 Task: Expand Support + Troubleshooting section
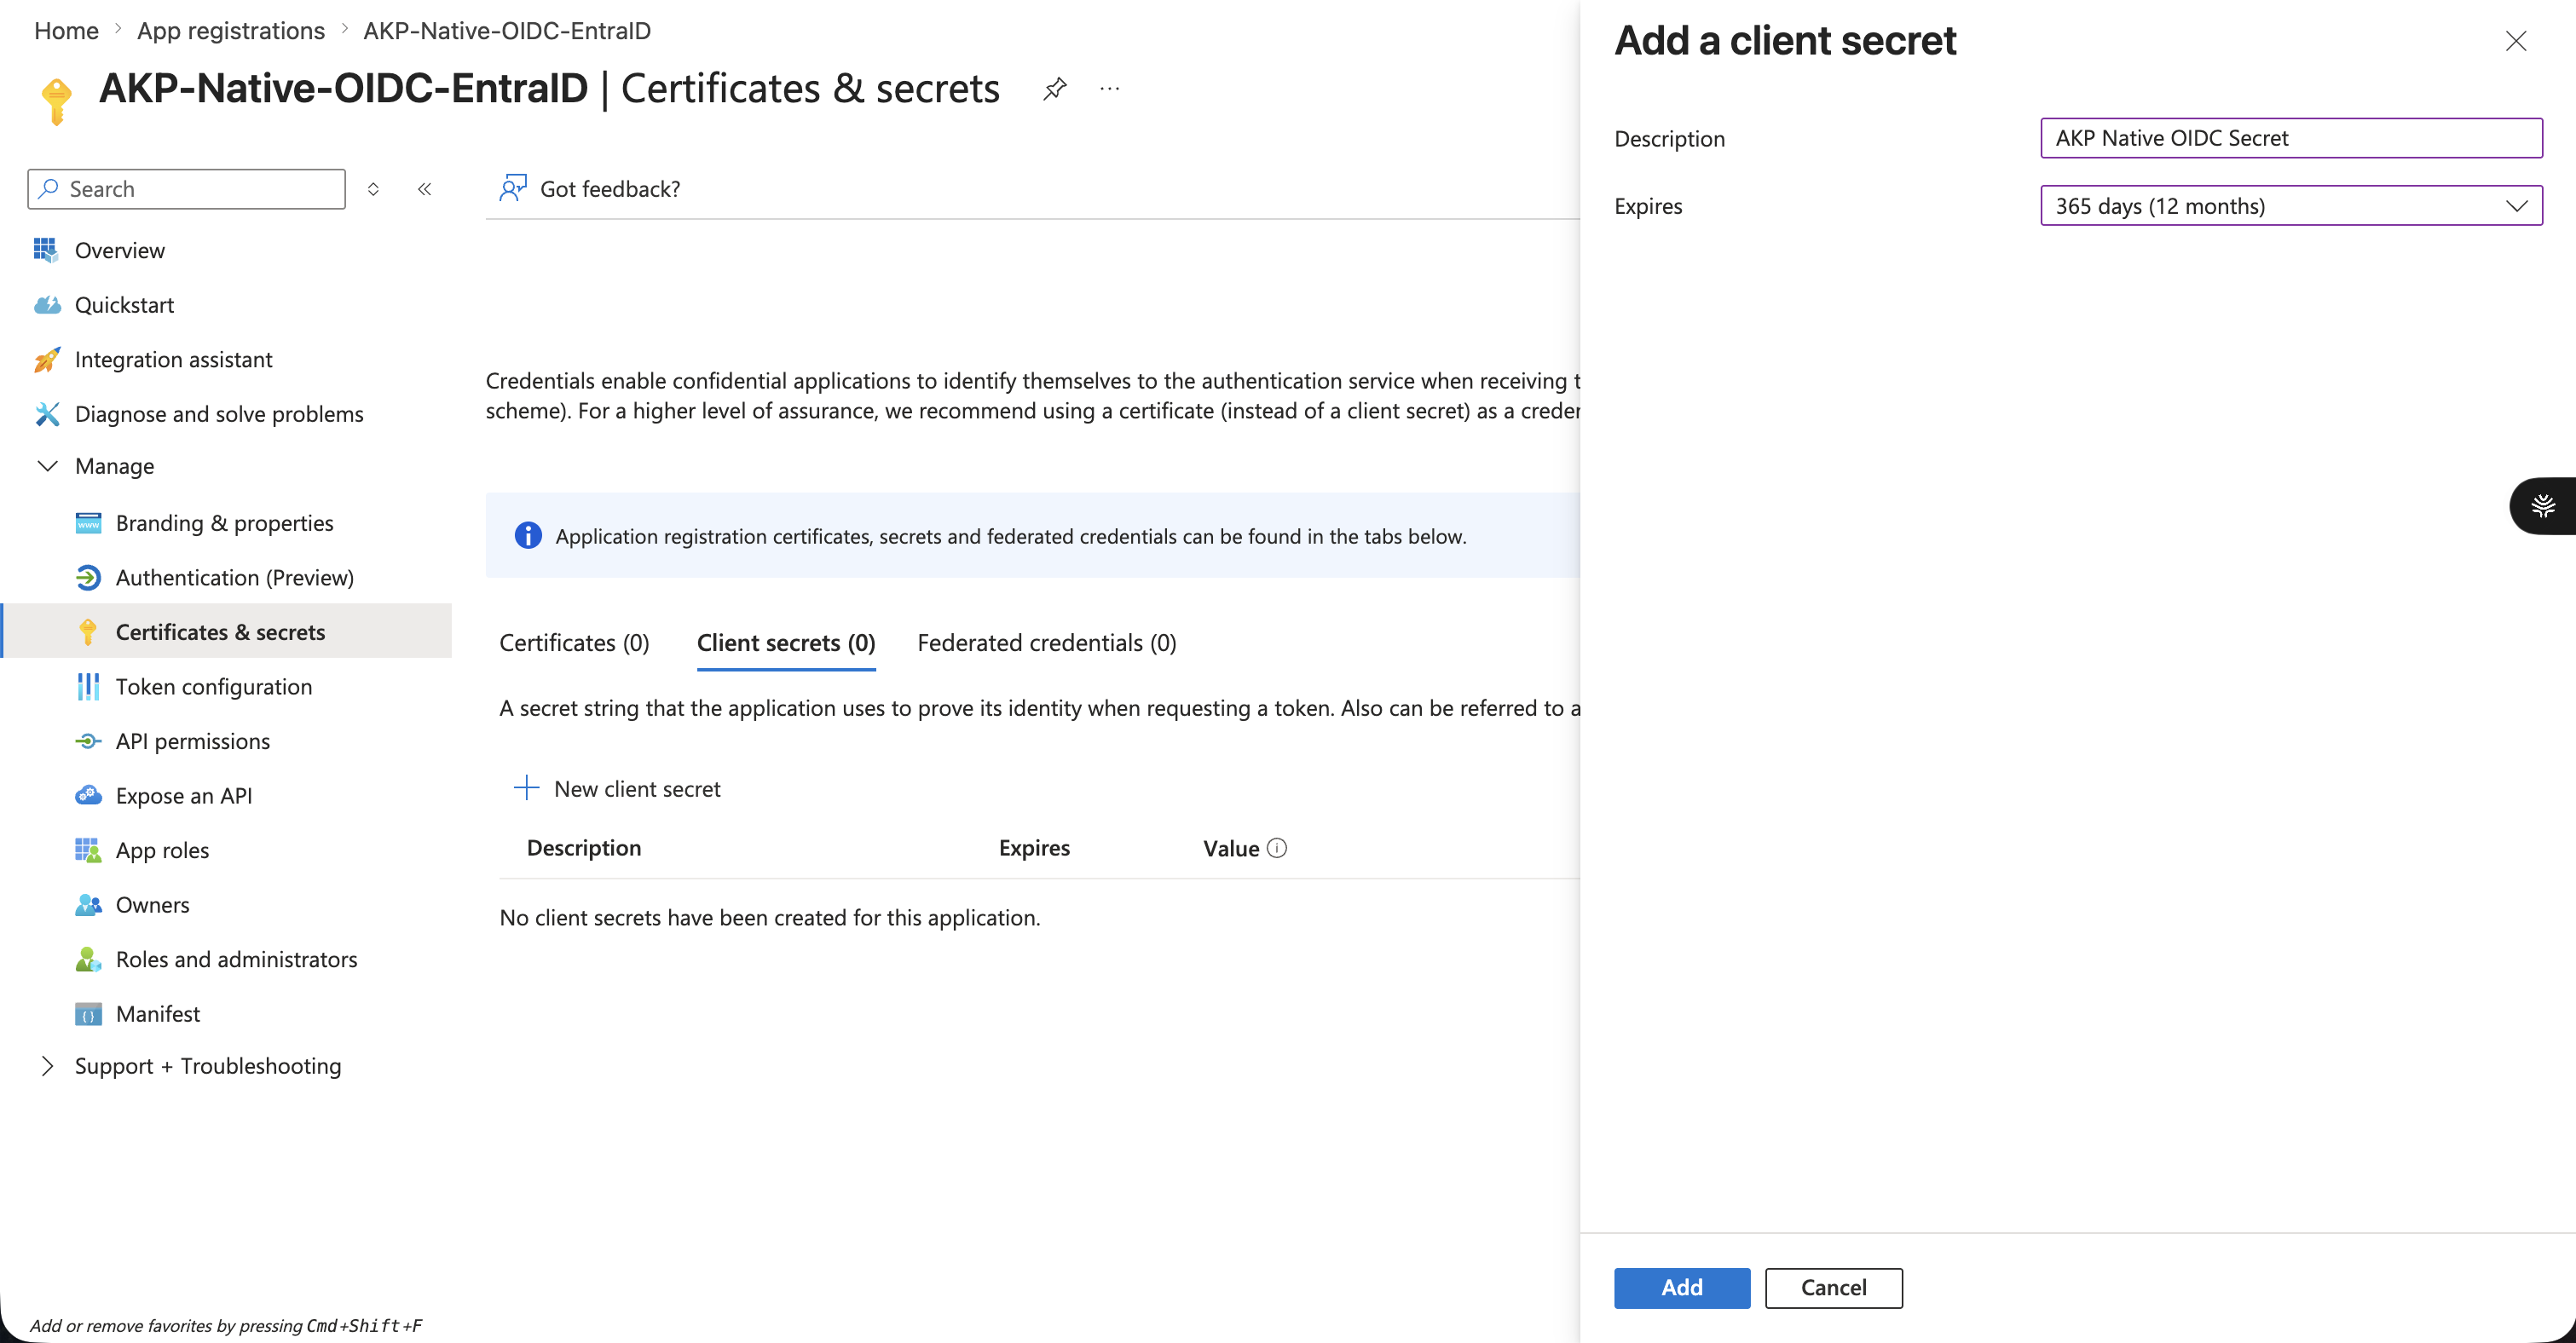(x=47, y=1066)
